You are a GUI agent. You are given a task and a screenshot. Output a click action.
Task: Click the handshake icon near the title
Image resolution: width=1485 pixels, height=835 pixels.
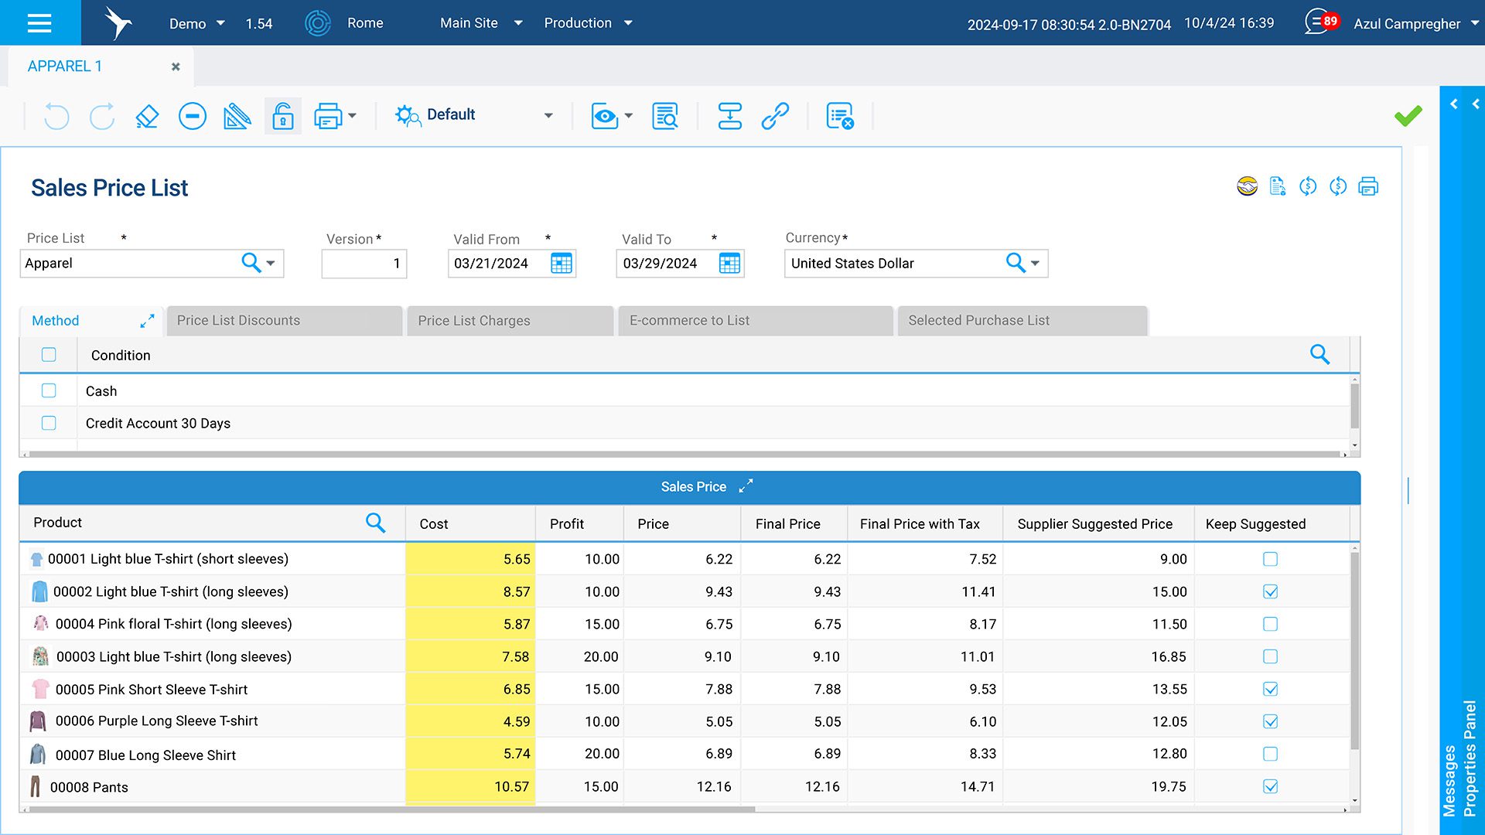pyautogui.click(x=1247, y=186)
